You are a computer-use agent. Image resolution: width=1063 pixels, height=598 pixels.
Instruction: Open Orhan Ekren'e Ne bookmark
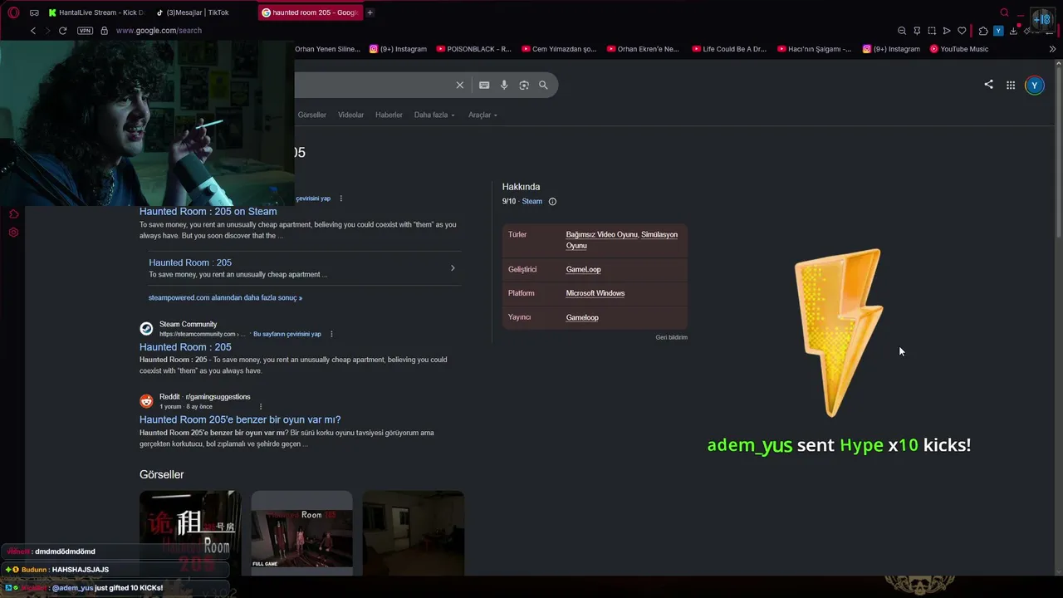tap(643, 49)
